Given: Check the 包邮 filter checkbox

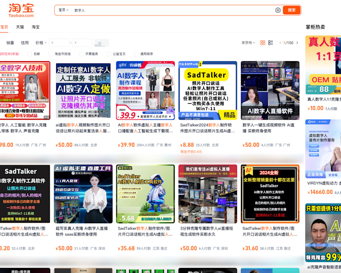Looking at the screenshot, I should point(30,54).
